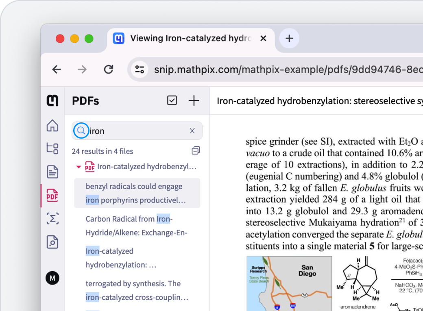
Task: Click the Mathpix logo at sidebar top
Action: click(52, 100)
